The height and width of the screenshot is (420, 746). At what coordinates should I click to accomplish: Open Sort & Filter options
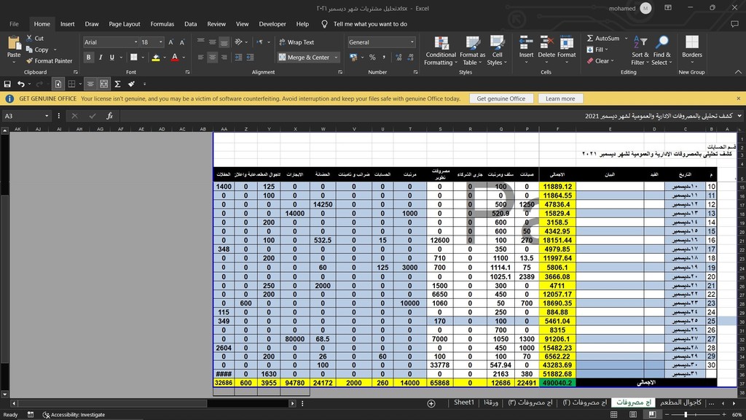640,50
